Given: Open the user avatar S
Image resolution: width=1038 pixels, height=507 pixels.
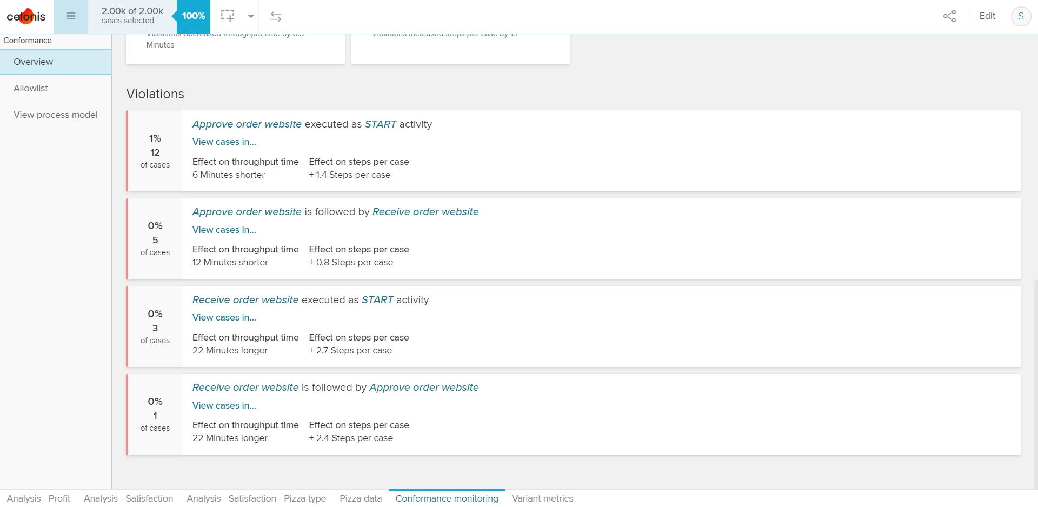Looking at the screenshot, I should pyautogui.click(x=1021, y=16).
